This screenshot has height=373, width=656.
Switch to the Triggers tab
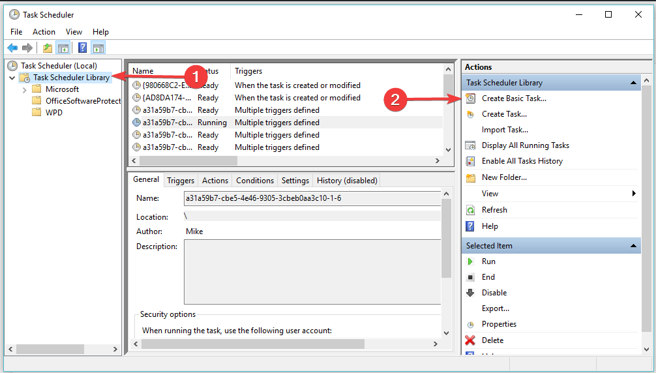(x=181, y=180)
